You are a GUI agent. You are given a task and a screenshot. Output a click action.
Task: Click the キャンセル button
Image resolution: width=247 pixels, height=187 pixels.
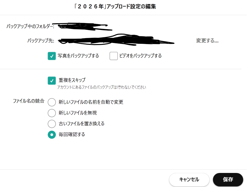pyautogui.click(x=189, y=179)
